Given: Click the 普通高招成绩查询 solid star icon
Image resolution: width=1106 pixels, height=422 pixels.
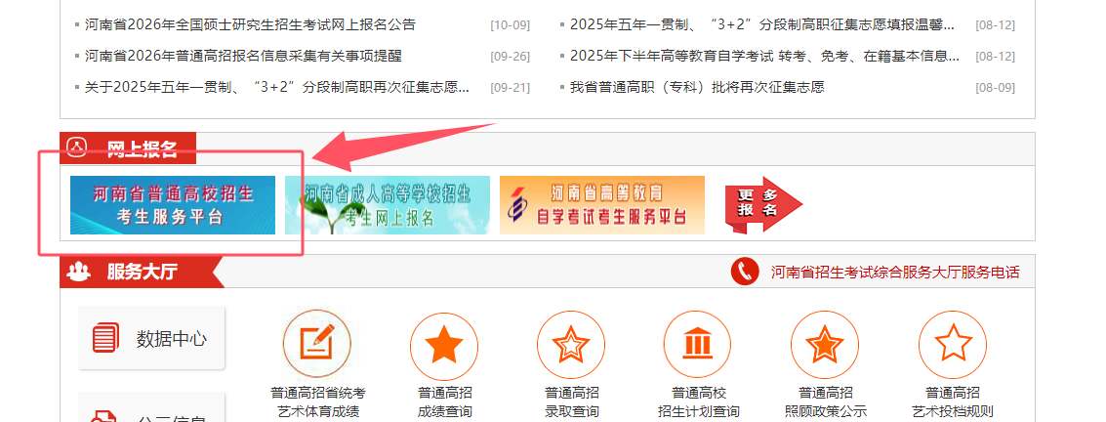Looking at the screenshot, I should click(444, 346).
